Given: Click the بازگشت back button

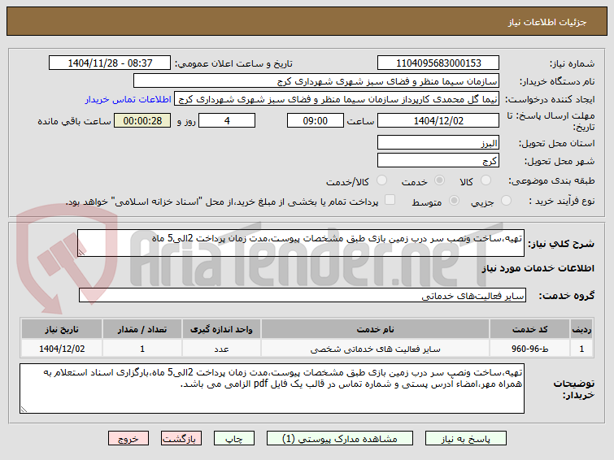Looking at the screenshot, I should click(181, 439).
